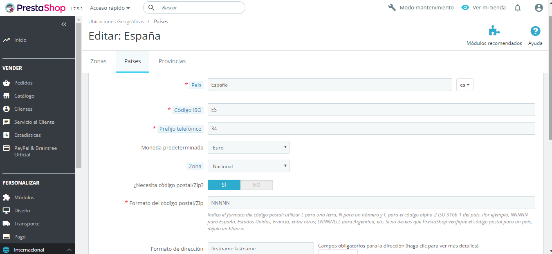This screenshot has height=254, width=552.
Task: Select the Países tab
Action: [132, 61]
